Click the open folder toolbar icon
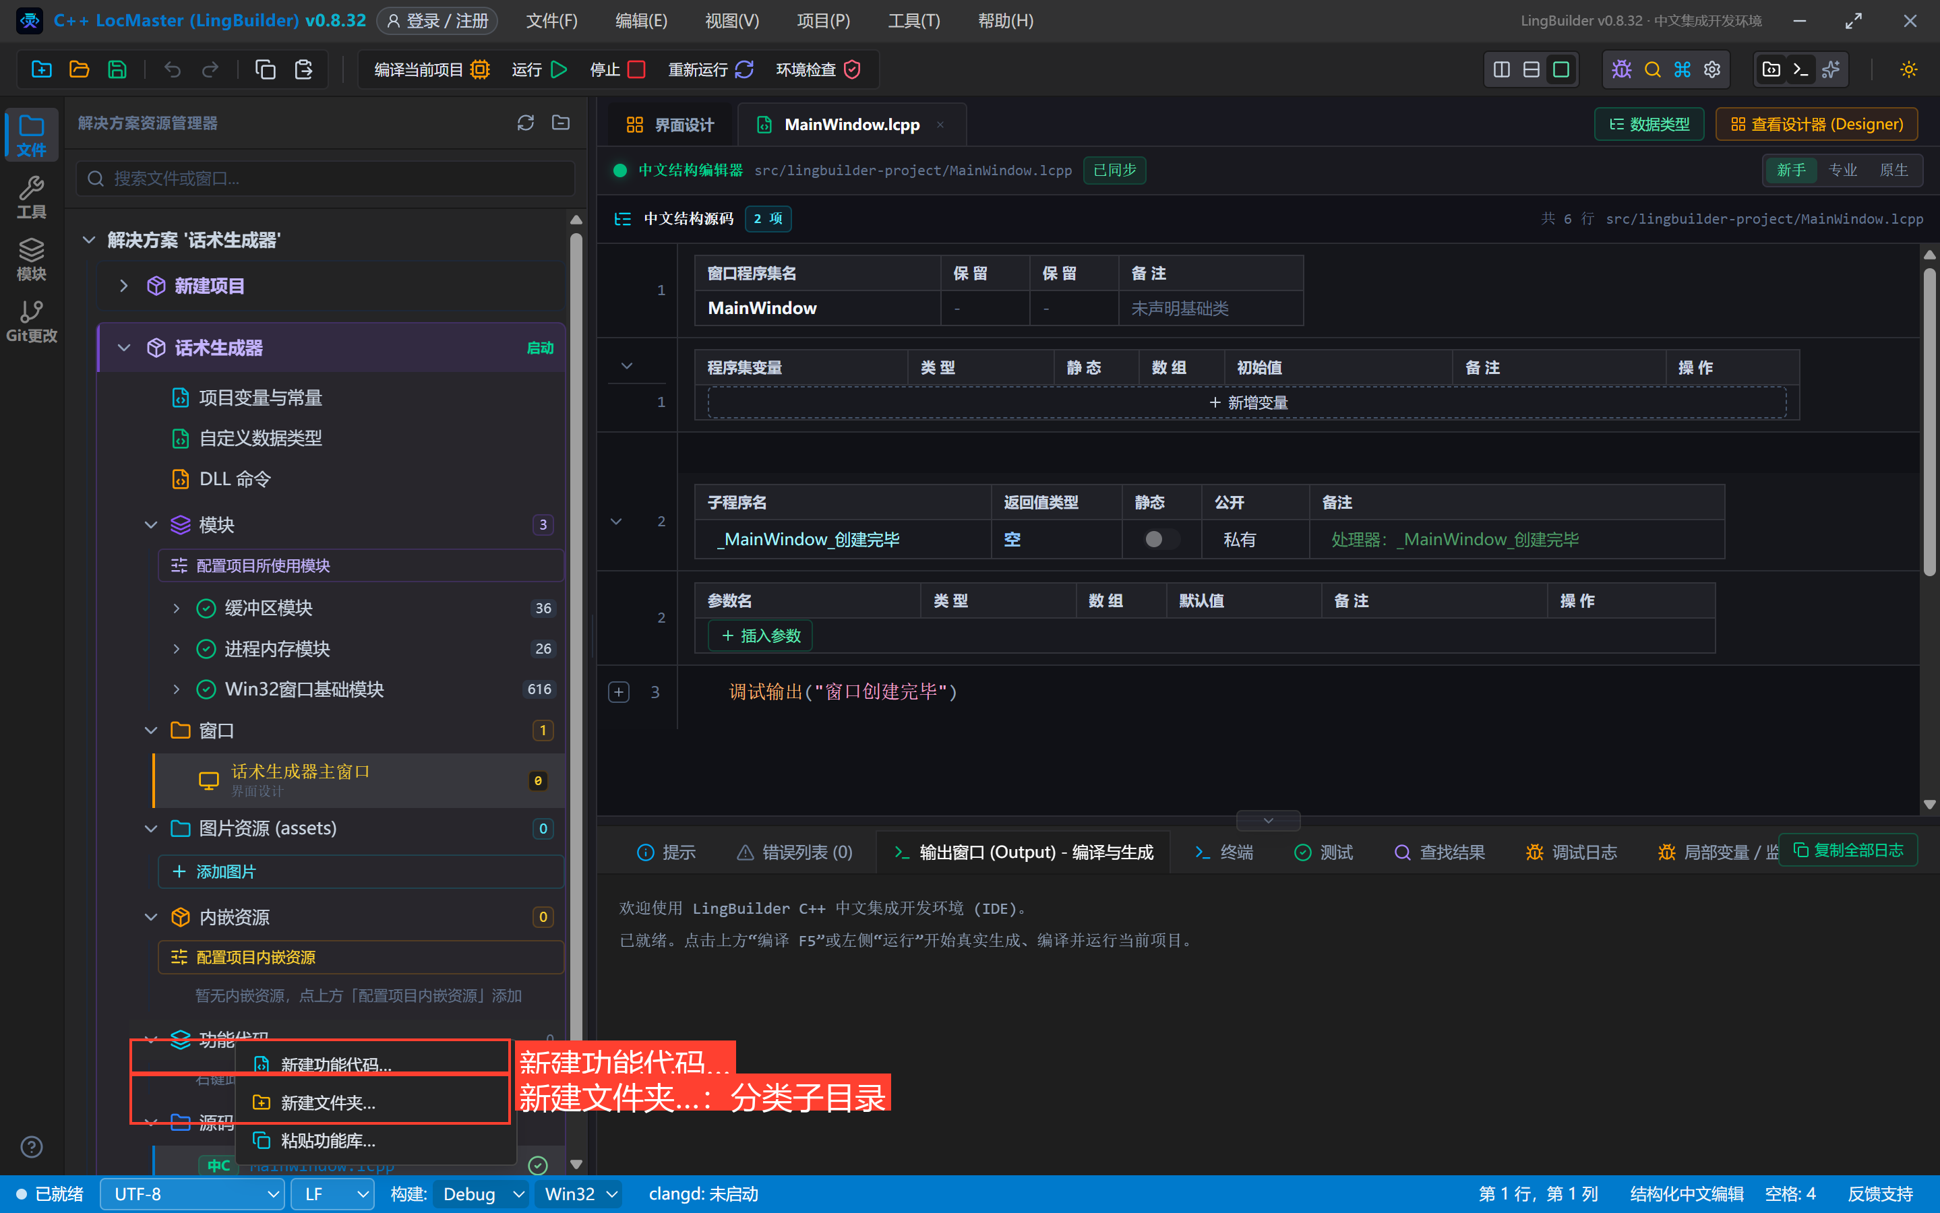 [x=80, y=70]
